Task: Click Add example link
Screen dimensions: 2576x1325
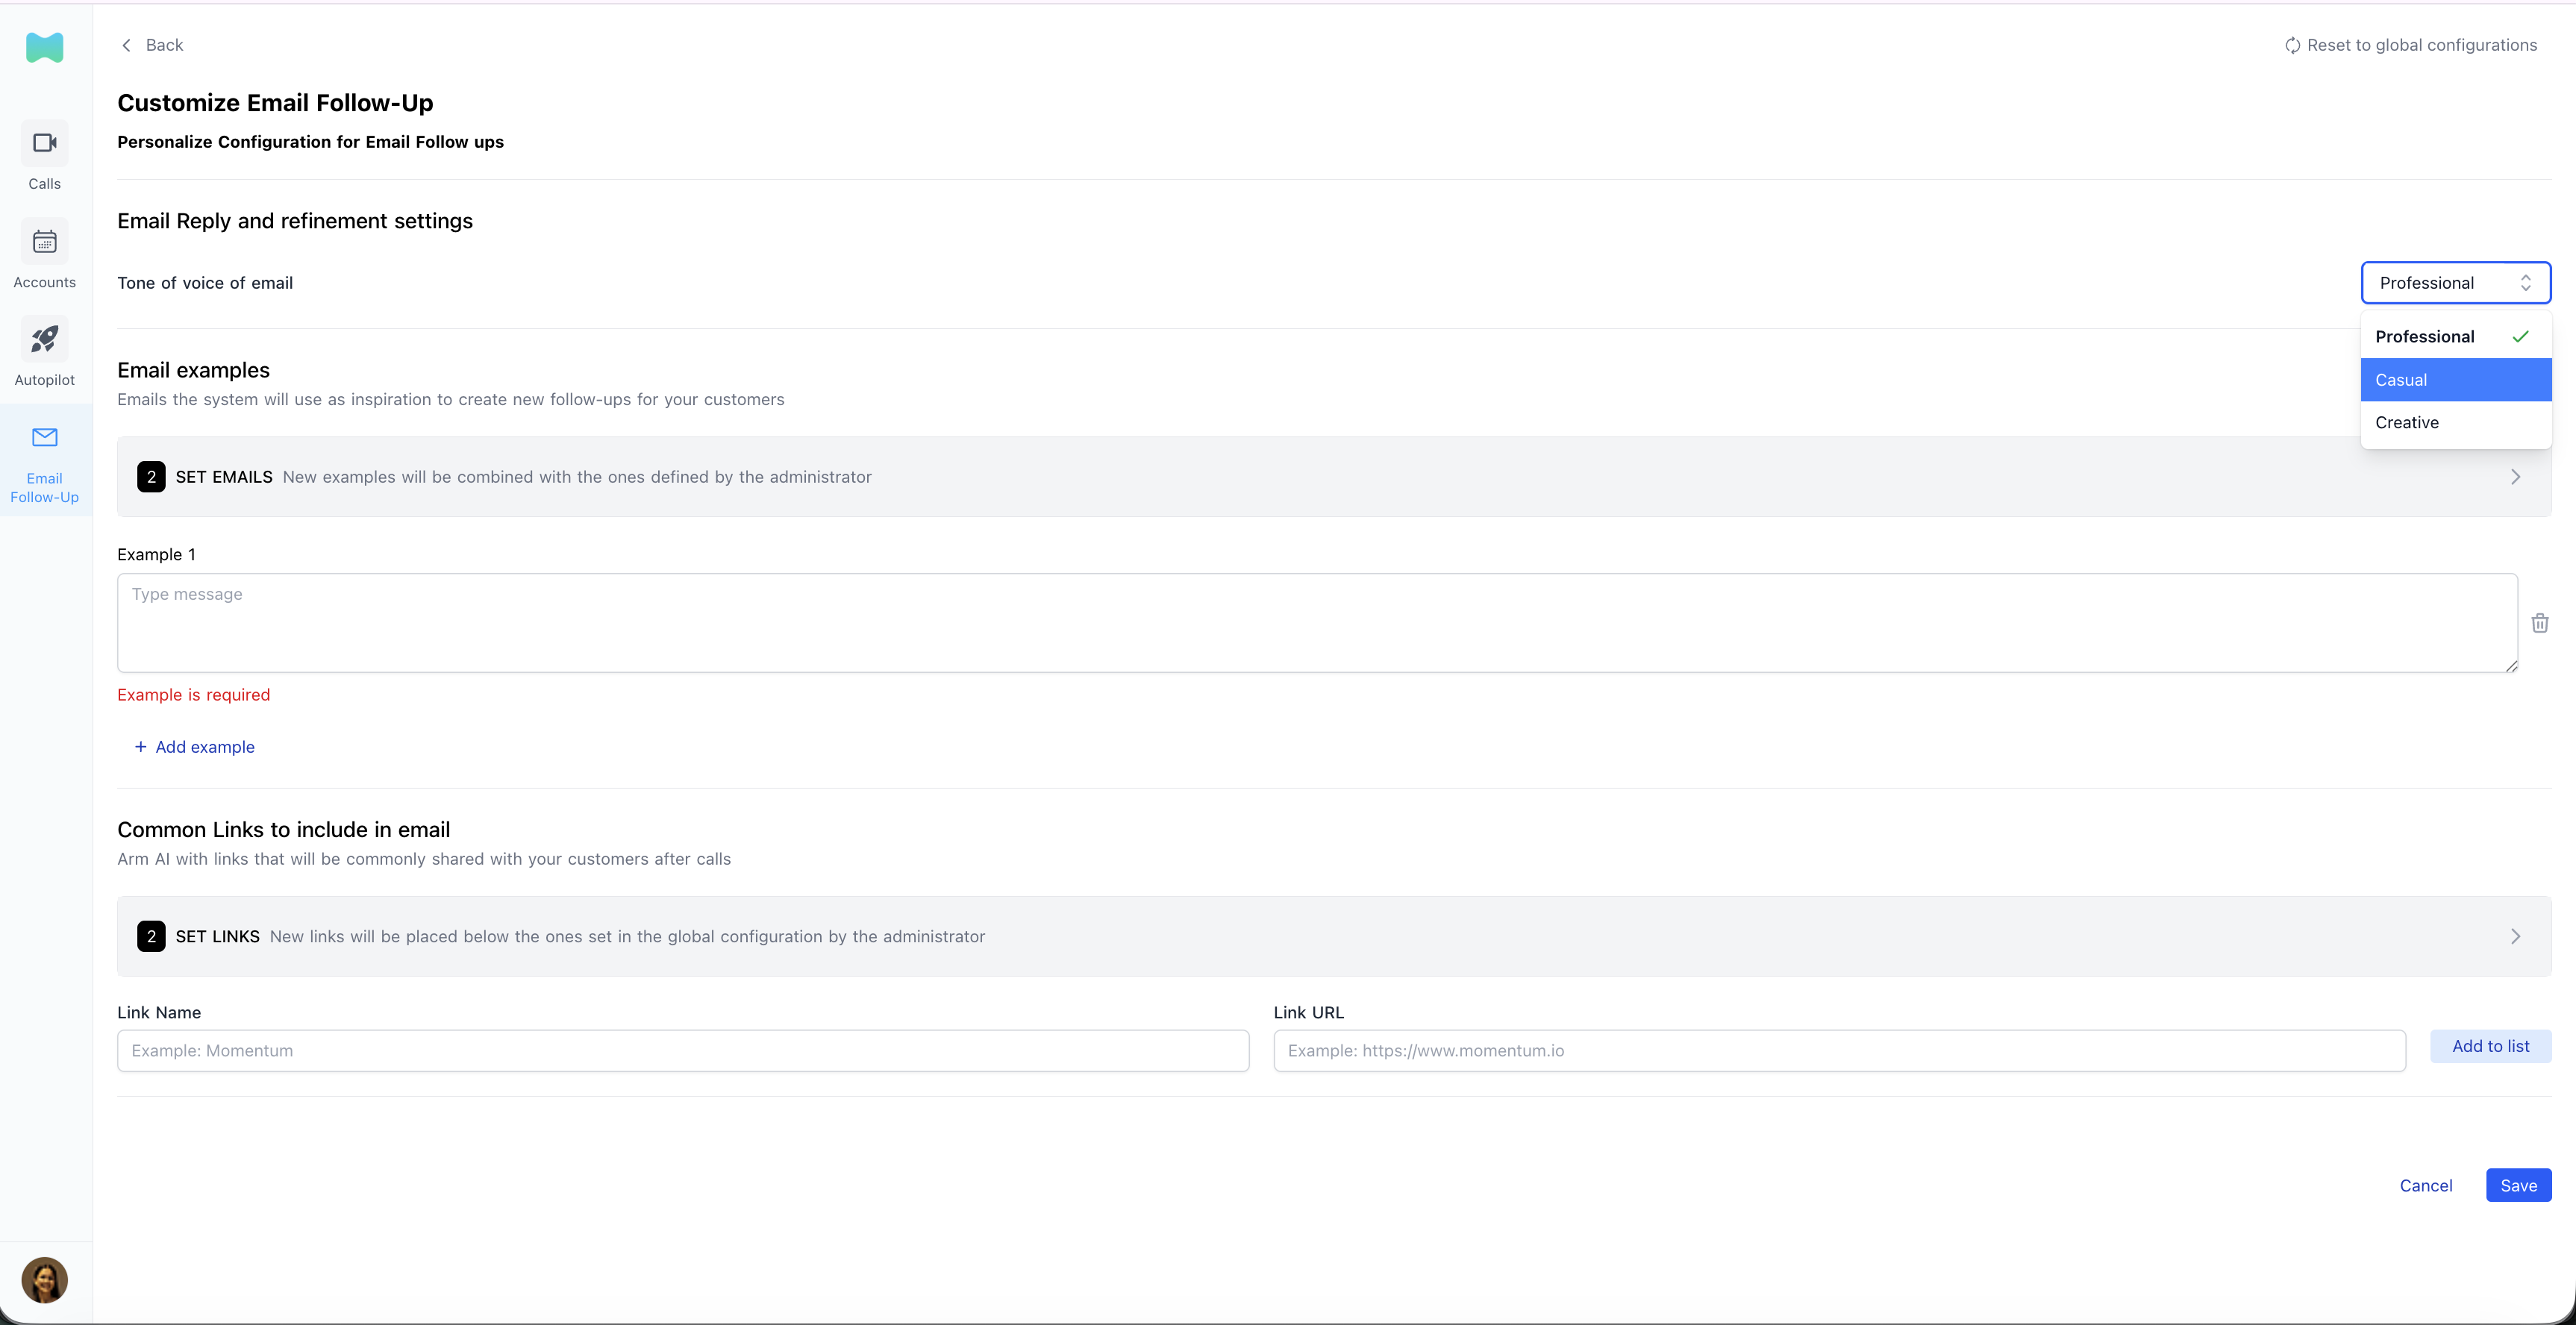Action: (x=195, y=747)
